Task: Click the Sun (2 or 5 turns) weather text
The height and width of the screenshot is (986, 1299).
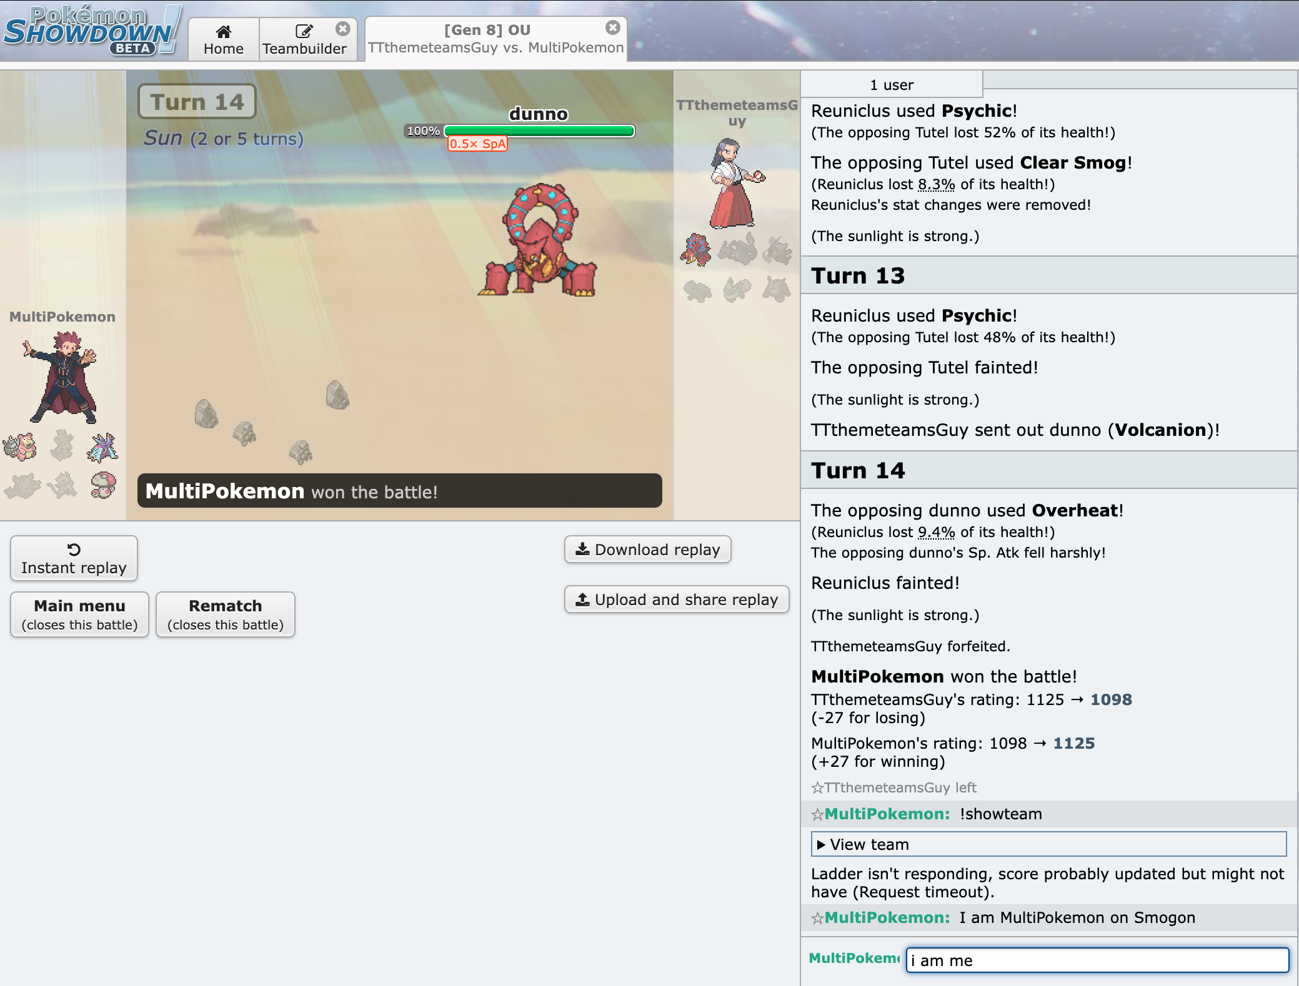Action: click(223, 138)
